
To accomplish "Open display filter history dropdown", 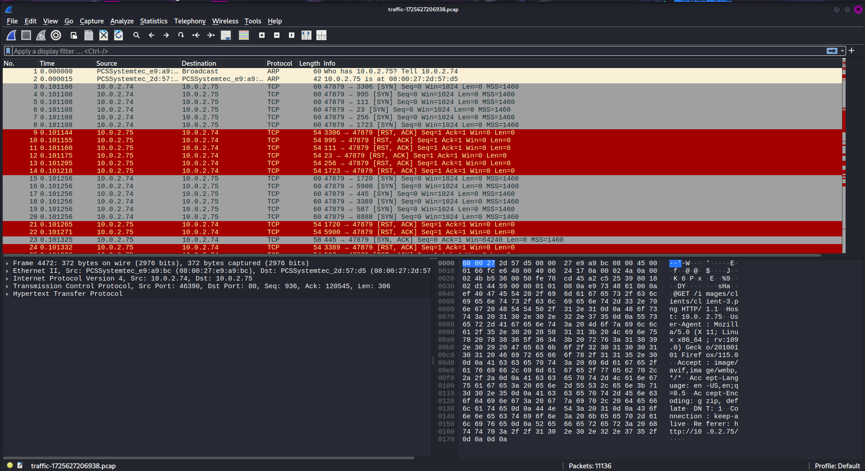I will coord(842,51).
